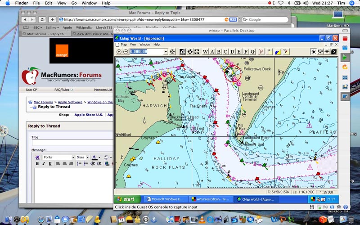Image resolution: width=360 pixels, height=225 pixels.
Task: Click the green play button in Parallels sidebar
Action: (x=345, y=58)
